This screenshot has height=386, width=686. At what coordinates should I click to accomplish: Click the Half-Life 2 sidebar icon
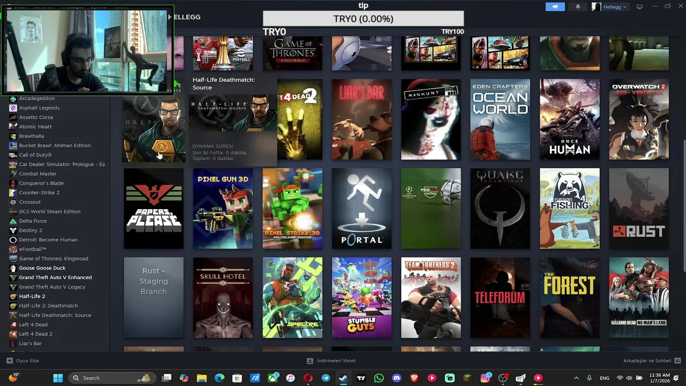pyautogui.click(x=13, y=296)
